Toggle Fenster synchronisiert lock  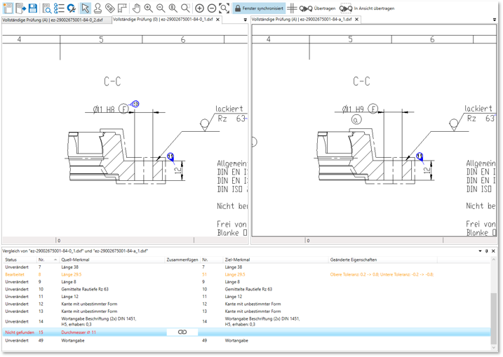[258, 8]
